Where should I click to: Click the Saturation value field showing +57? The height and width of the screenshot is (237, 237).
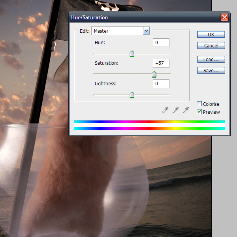point(161,63)
